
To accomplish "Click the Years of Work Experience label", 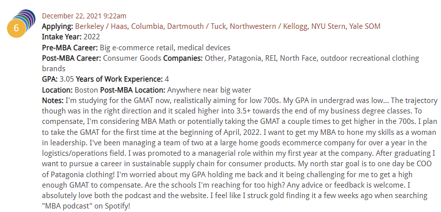I will pyautogui.click(x=120, y=79).
